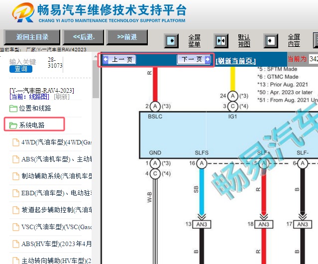Image resolution: width=318 pixels, height=264 pixels.
Task: Refresh page via 刷新当前页 link
Action: (236, 61)
